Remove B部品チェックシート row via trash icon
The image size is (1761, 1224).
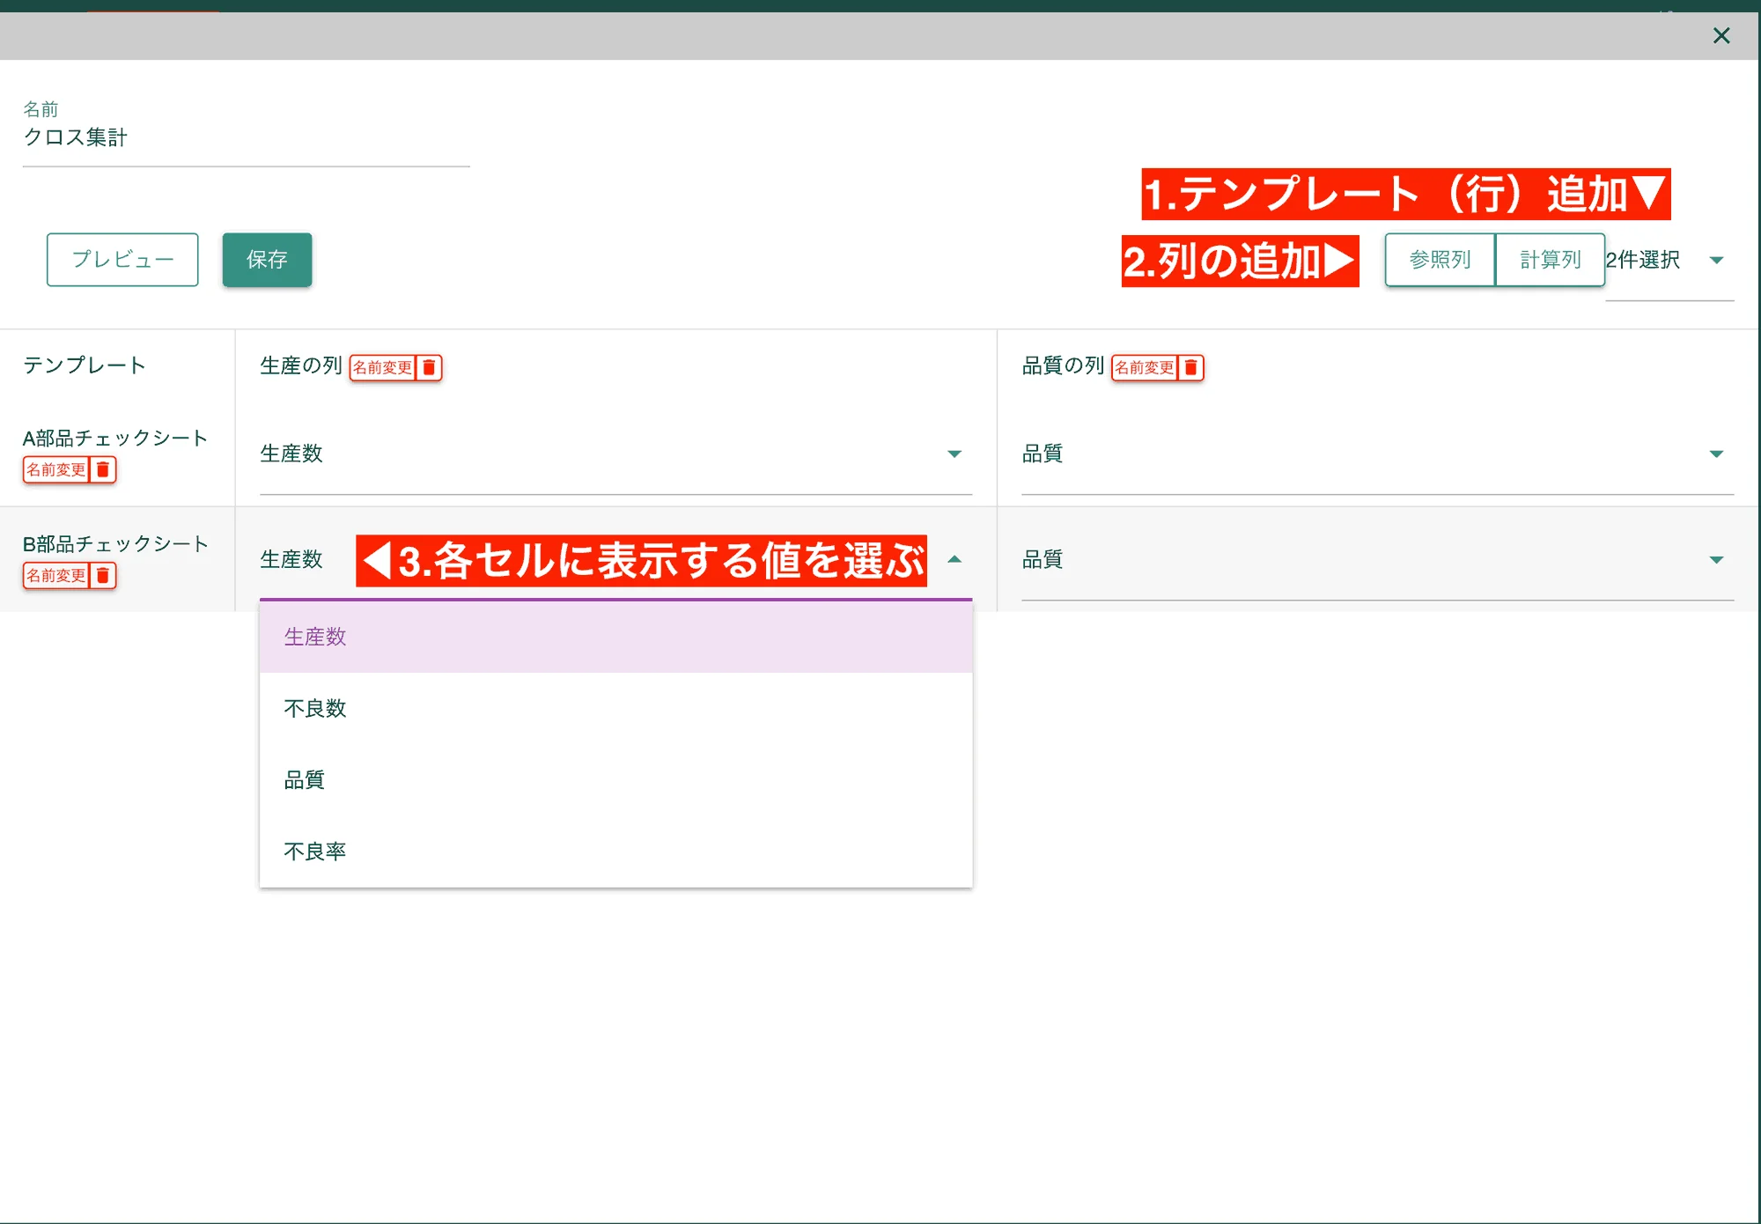tap(104, 576)
